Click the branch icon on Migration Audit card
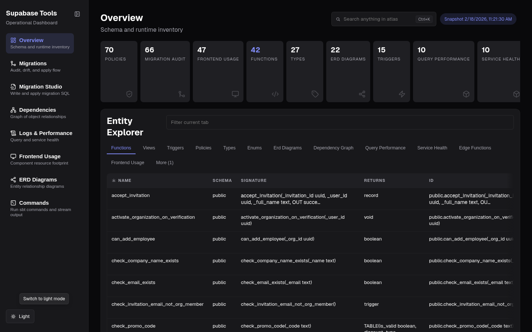Image resolution: width=532 pixels, height=332 pixels. (x=181, y=94)
